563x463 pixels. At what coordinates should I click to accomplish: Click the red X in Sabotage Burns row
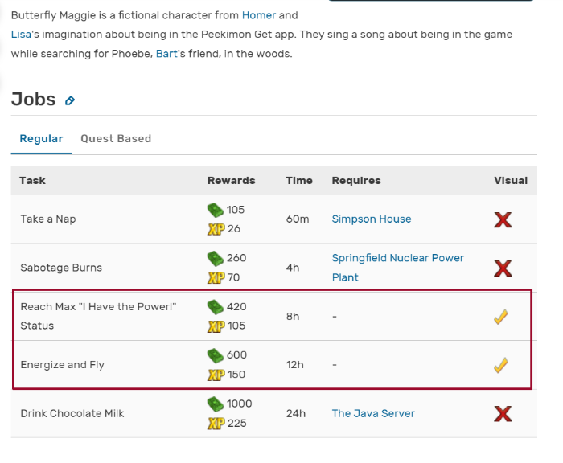tap(503, 268)
